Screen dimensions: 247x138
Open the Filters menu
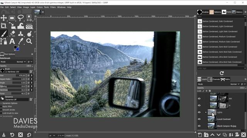53,7
